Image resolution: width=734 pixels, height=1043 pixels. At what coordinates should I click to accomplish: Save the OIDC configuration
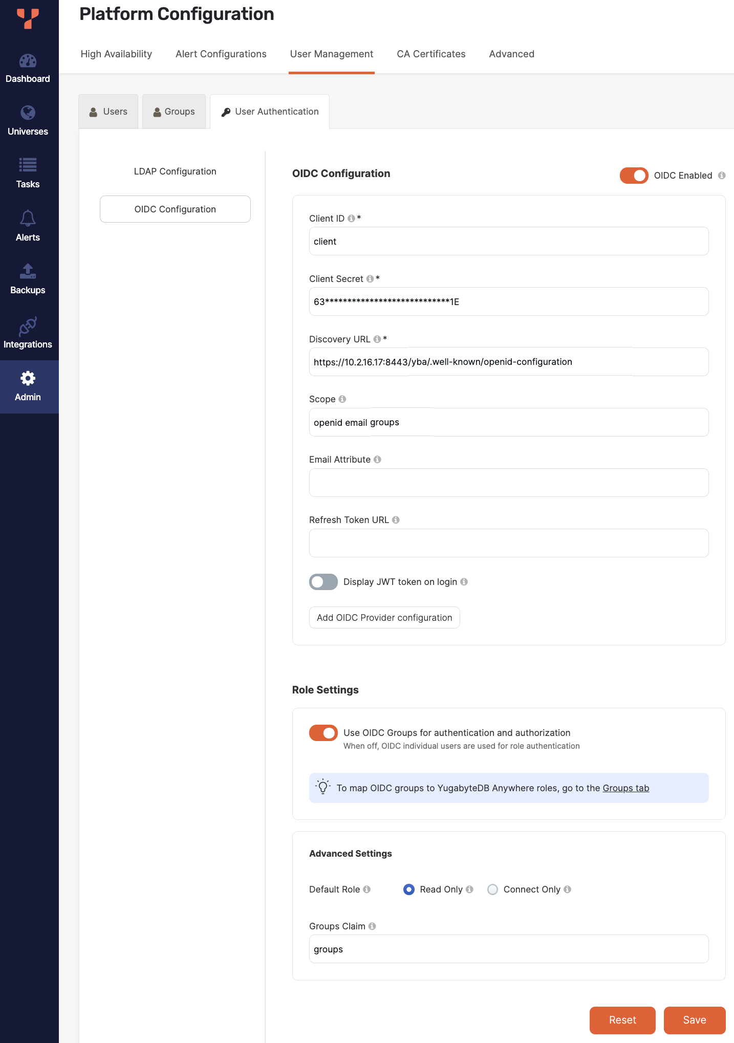(694, 1020)
